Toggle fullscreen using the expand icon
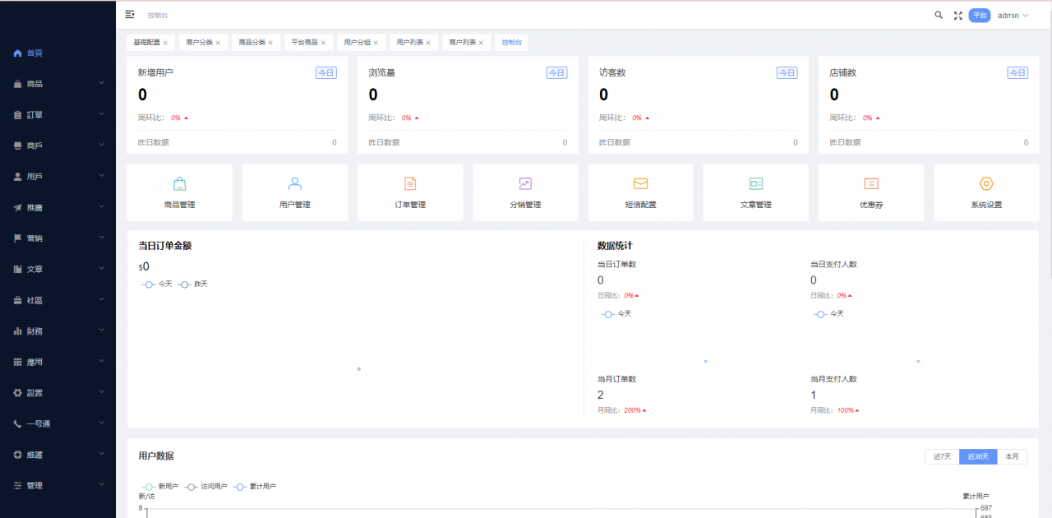 pos(957,15)
